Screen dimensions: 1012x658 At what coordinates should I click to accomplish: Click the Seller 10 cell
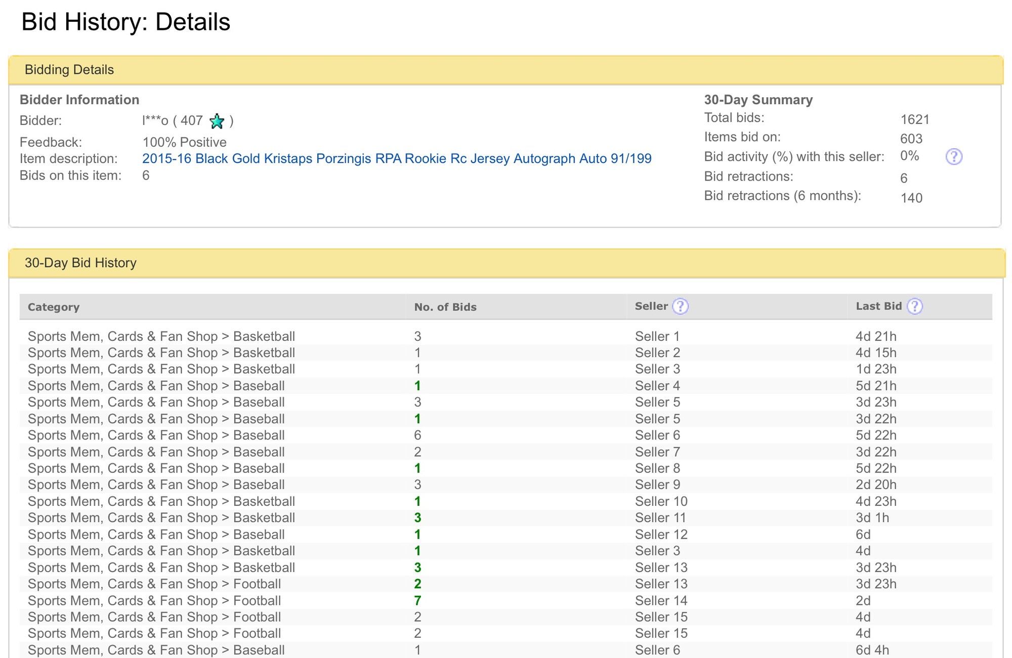coord(661,501)
